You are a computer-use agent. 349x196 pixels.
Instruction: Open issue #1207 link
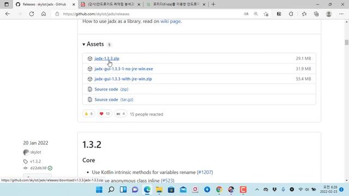205,172
